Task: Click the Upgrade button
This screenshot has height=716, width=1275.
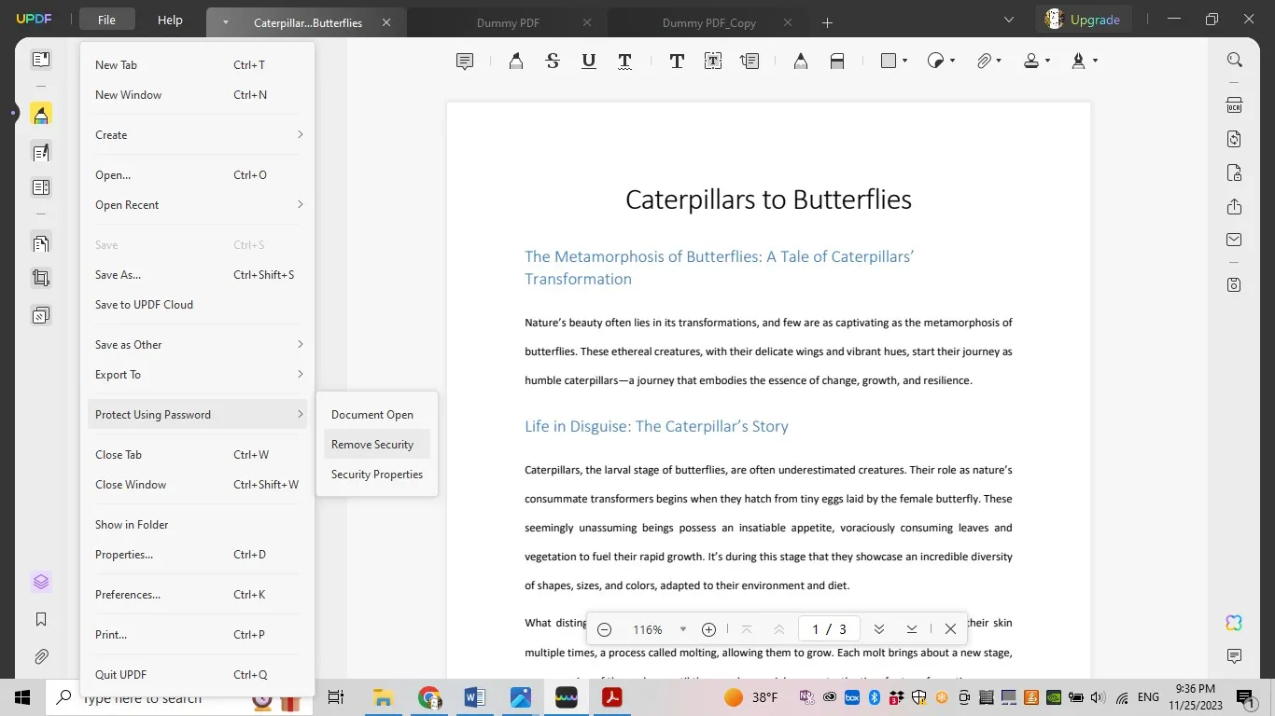Action: point(1083,20)
